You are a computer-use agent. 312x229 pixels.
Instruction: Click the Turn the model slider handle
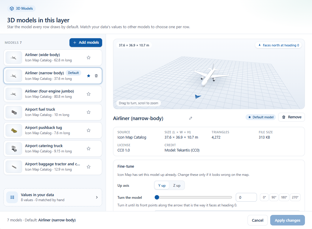pos(157,197)
